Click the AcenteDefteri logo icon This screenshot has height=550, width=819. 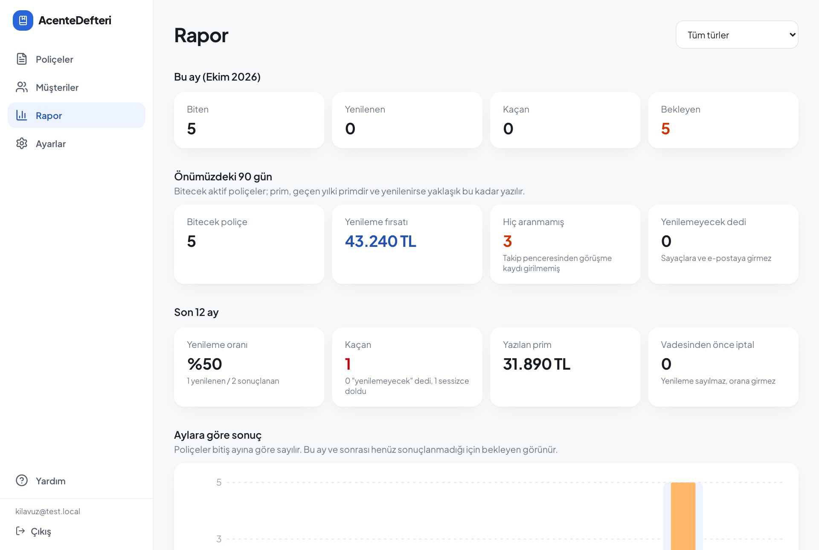click(x=23, y=20)
